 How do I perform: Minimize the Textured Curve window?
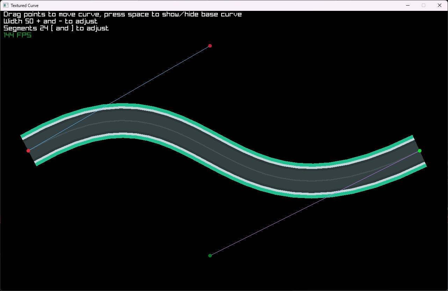pos(407,5)
